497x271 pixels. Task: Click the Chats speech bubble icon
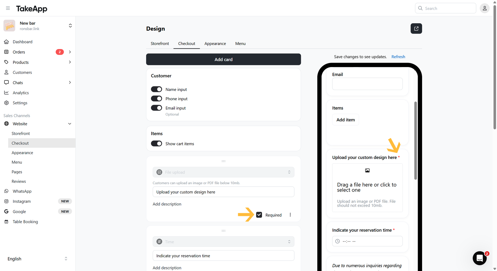(x=7, y=83)
